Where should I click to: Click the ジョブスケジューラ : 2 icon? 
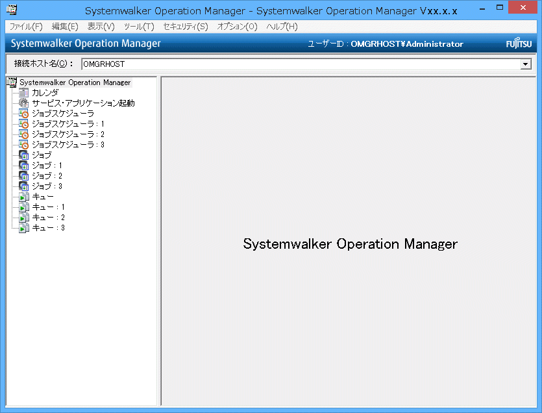coord(23,134)
